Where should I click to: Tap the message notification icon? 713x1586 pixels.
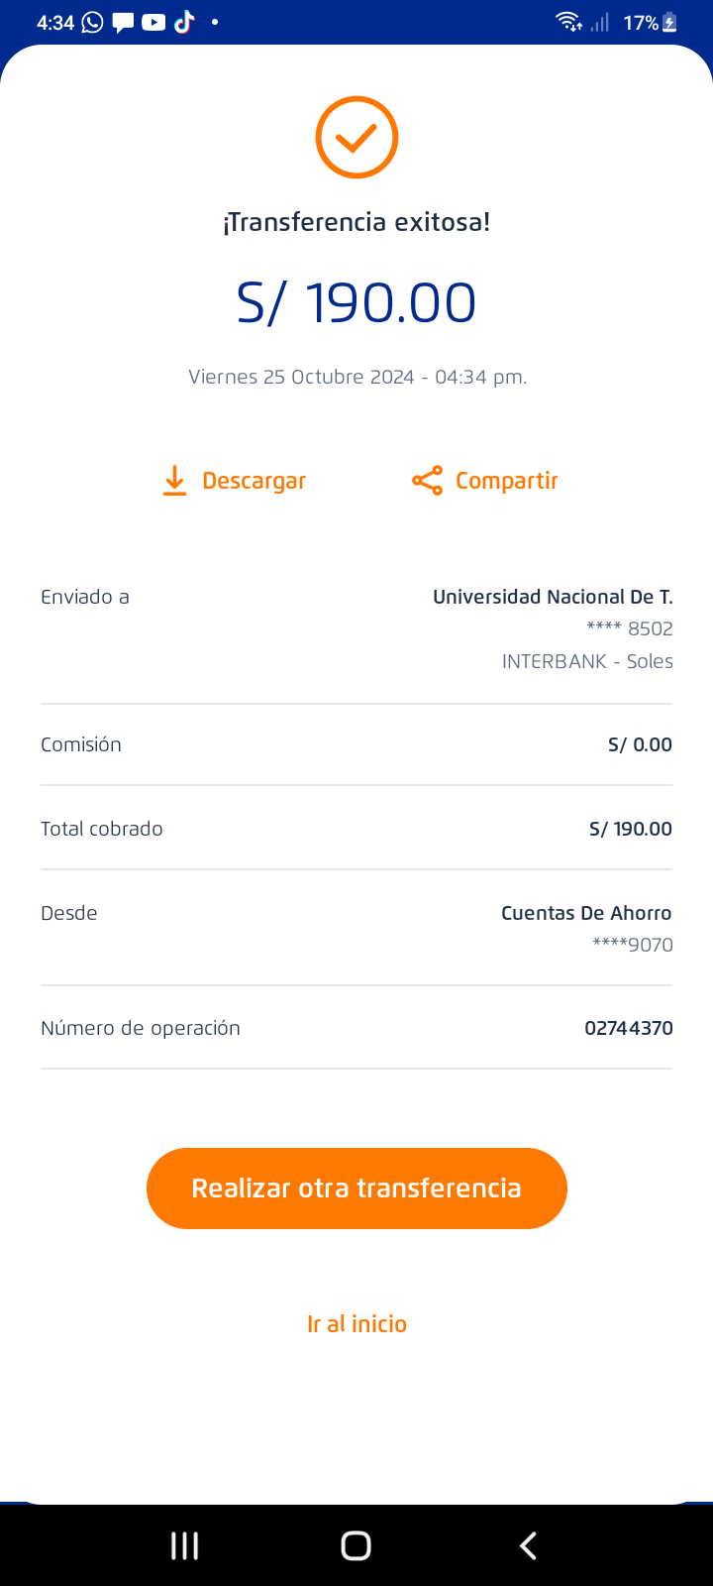tap(123, 22)
